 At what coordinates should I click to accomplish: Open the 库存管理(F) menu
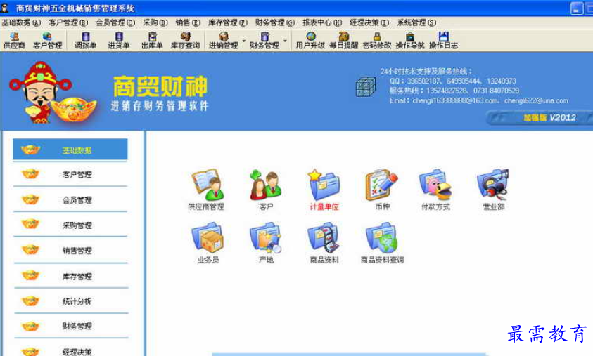pos(228,22)
